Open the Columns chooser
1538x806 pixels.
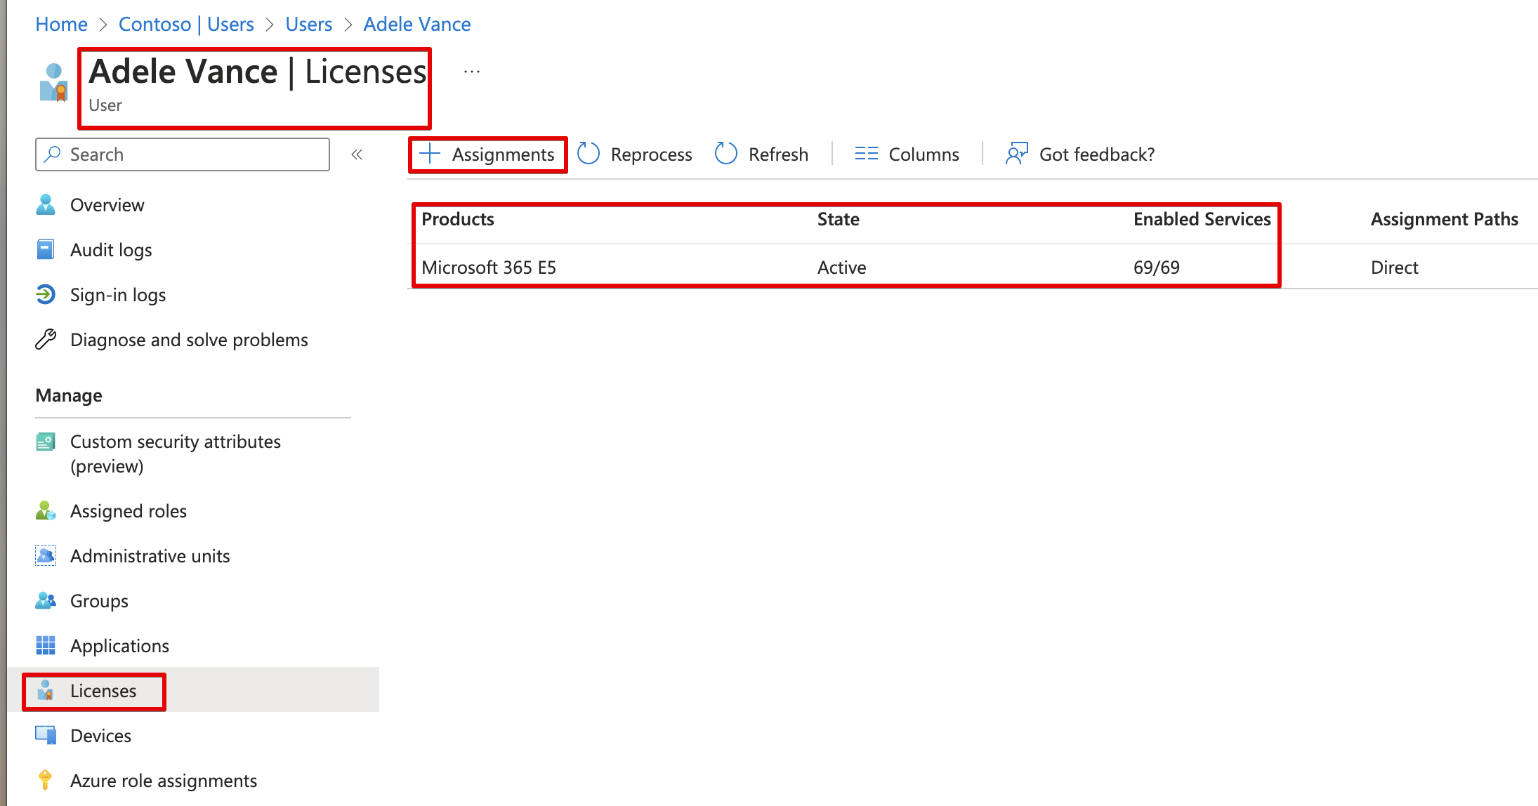[x=907, y=154]
